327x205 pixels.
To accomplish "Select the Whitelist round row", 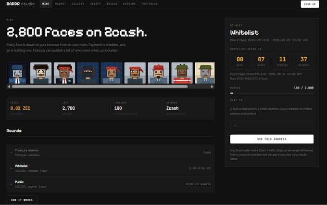I will pos(111,168).
